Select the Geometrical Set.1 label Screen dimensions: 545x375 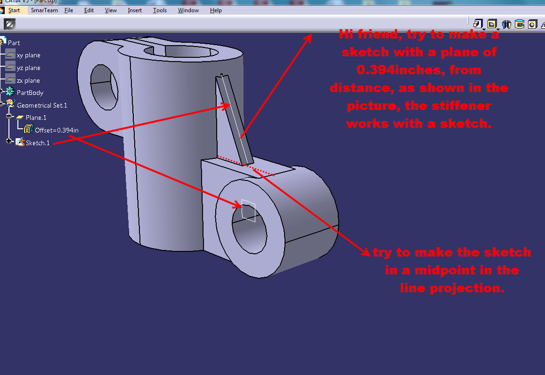(42, 105)
